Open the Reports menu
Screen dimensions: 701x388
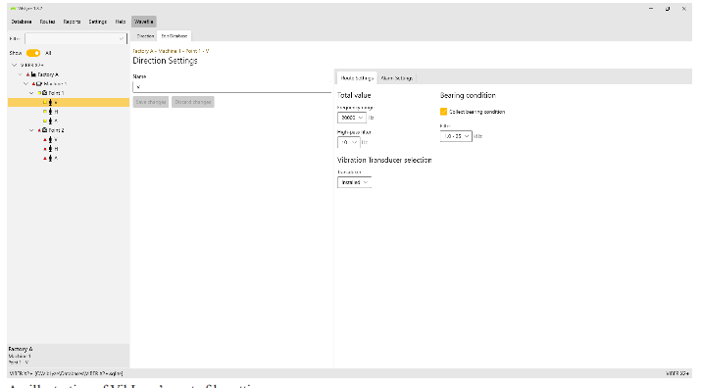(x=72, y=22)
